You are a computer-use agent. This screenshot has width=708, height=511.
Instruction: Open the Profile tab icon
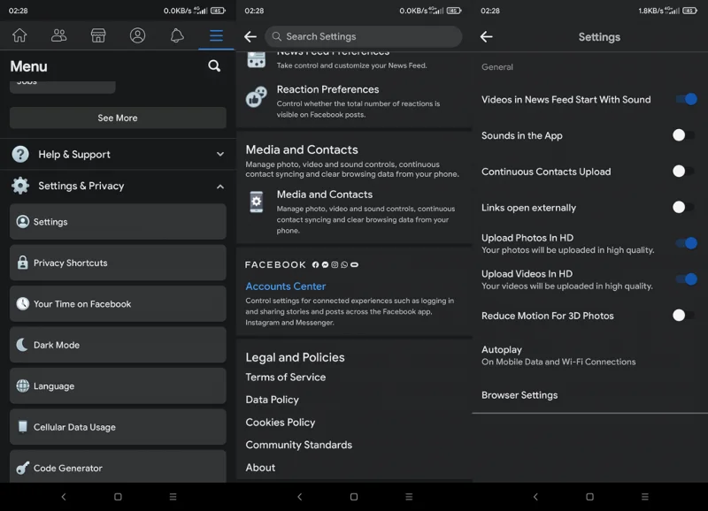[137, 35]
